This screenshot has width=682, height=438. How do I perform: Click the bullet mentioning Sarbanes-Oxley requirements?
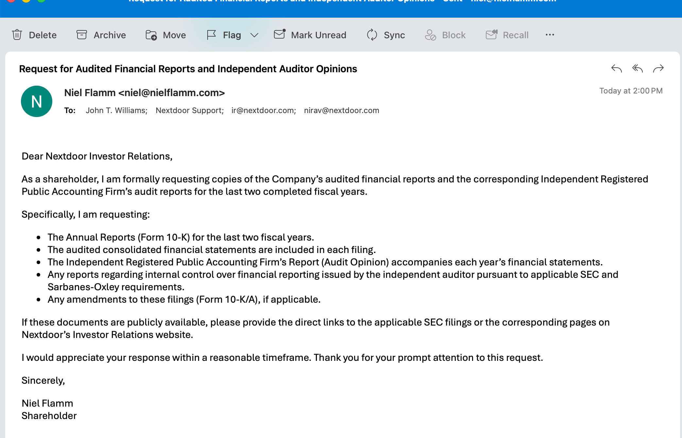point(333,281)
